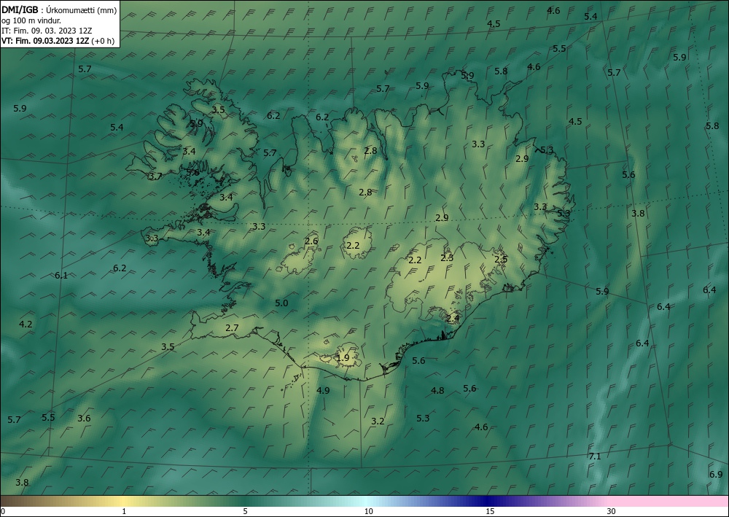Click the '4.8' value on the map
The width and height of the screenshot is (729, 517).
pos(437,391)
